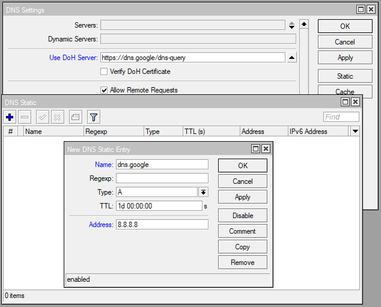
Task: Sort by IPv6 Address column header
Action: tap(319, 132)
